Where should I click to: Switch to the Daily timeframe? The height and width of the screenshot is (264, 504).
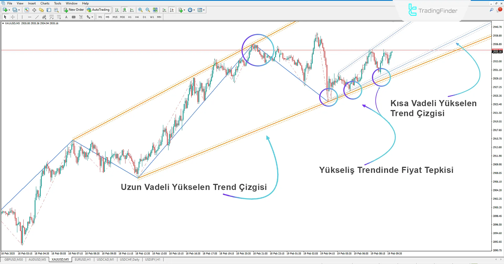coord(144,17)
